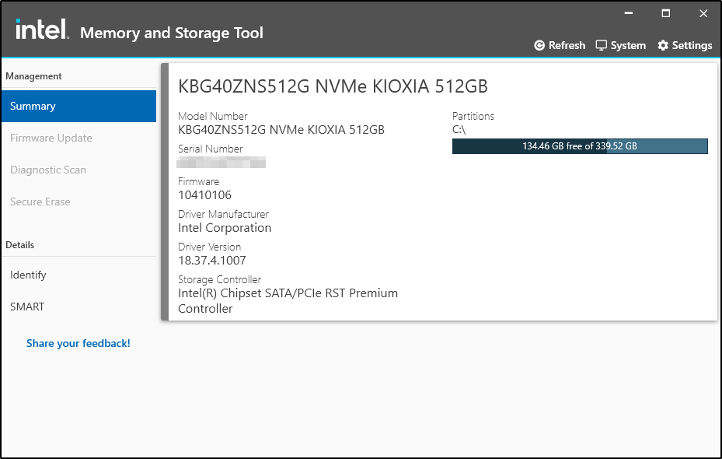The image size is (722, 459).
Task: Click the Details section header
Action: (19, 245)
